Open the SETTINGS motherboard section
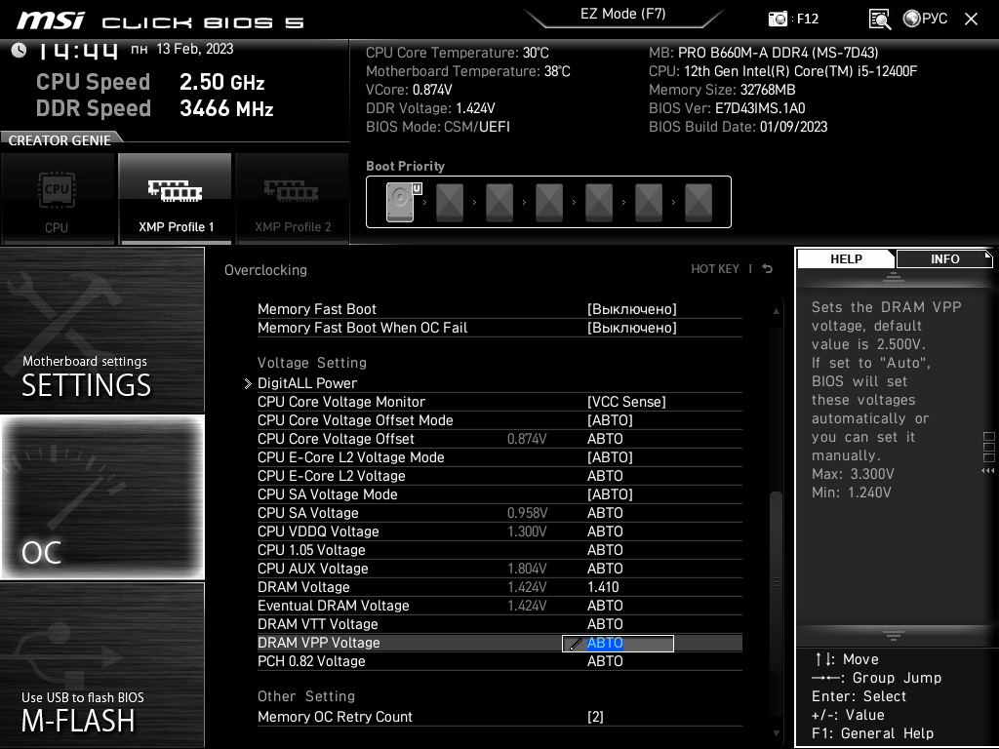Viewport: 999px width, 749px height. point(101,330)
